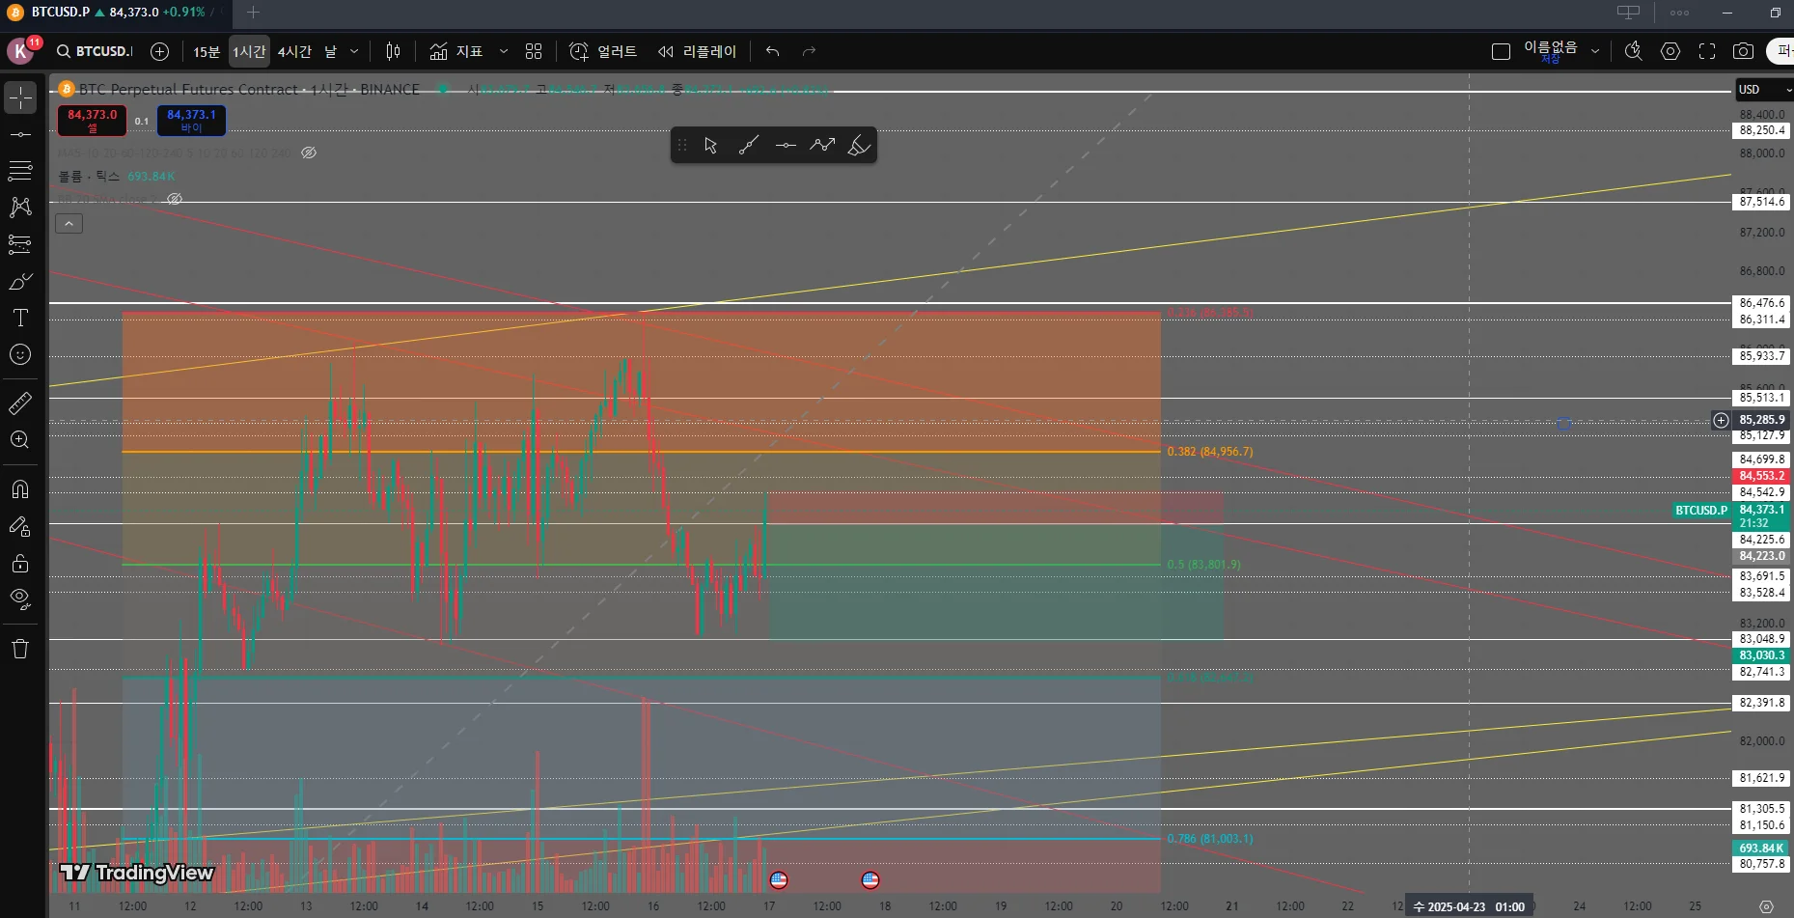Open time axis settings gear
Viewport: 1794px width, 918px height.
pyautogui.click(x=1766, y=906)
